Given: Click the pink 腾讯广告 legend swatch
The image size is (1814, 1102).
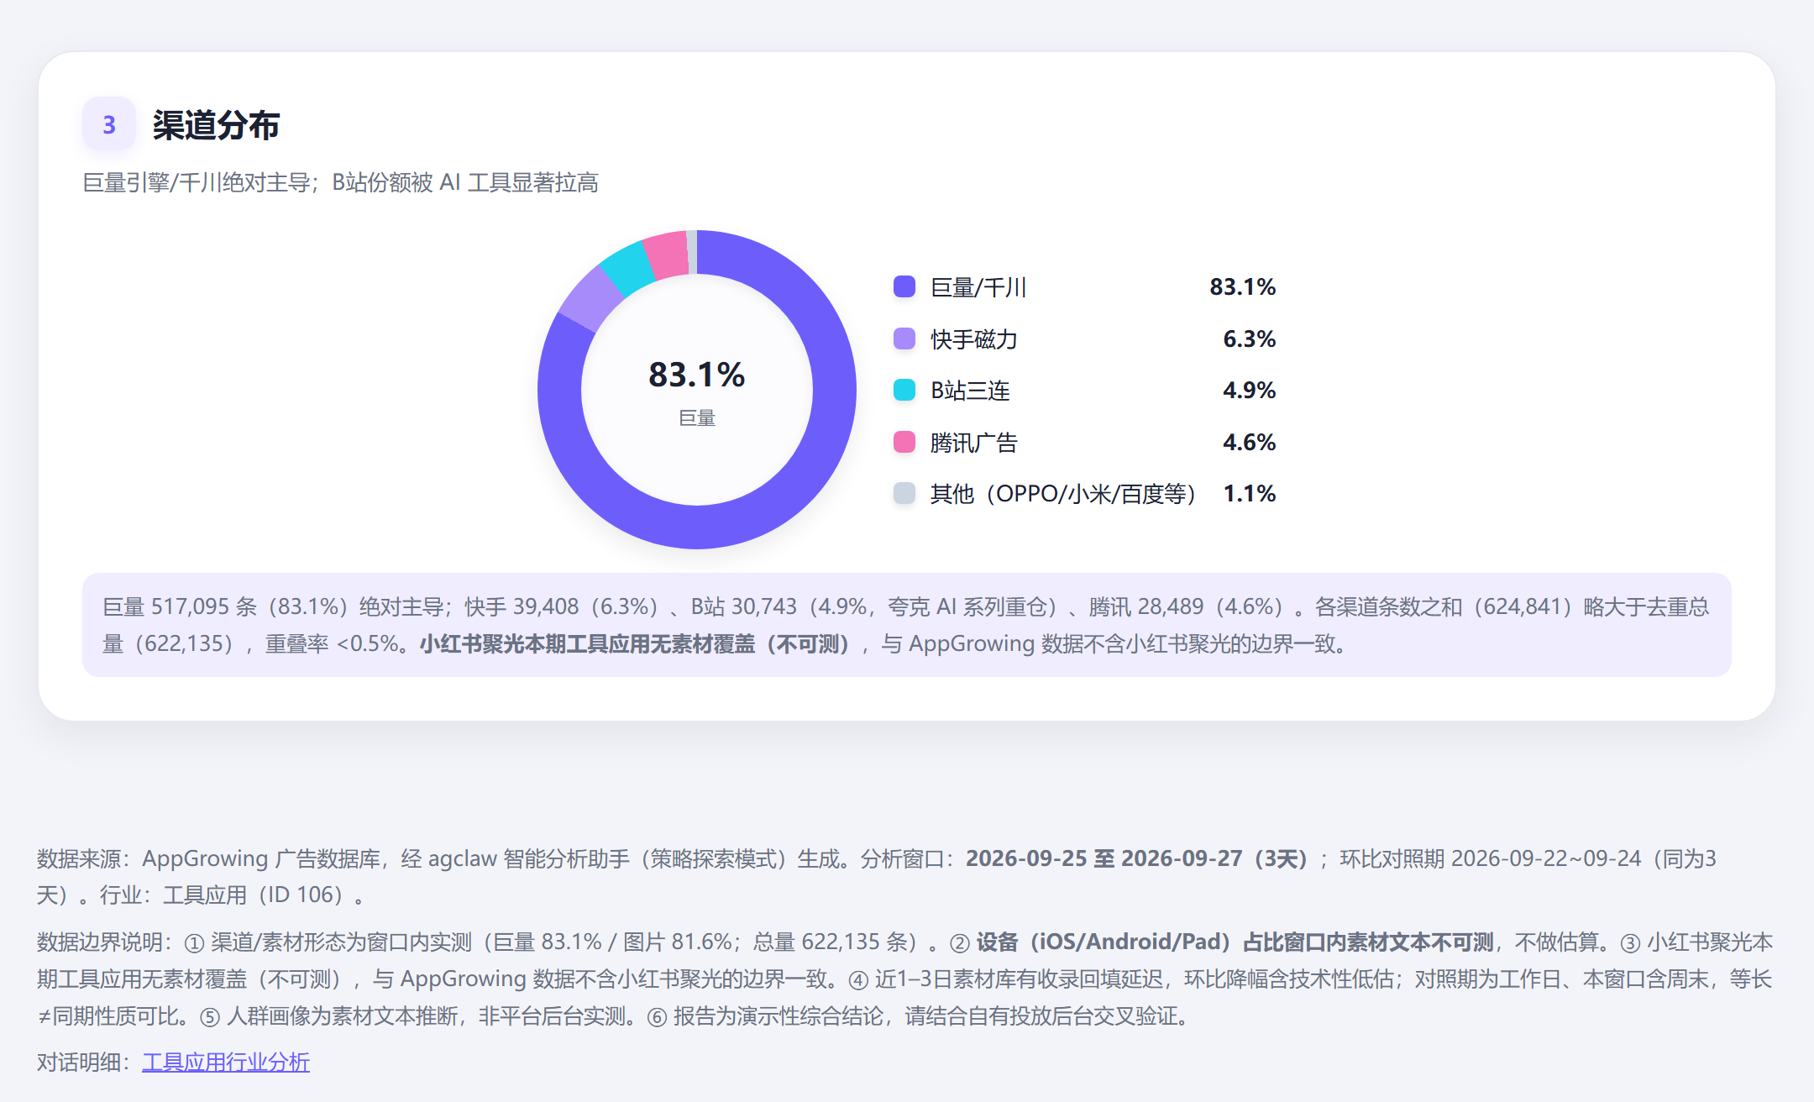Looking at the screenshot, I should pos(904,442).
